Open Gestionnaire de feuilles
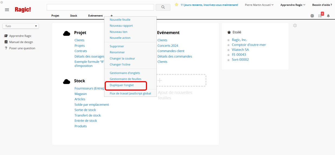 pos(125,79)
